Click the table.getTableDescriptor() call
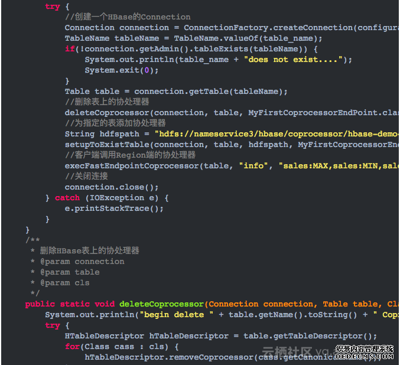The width and height of the screenshot is (400, 365). [310, 336]
